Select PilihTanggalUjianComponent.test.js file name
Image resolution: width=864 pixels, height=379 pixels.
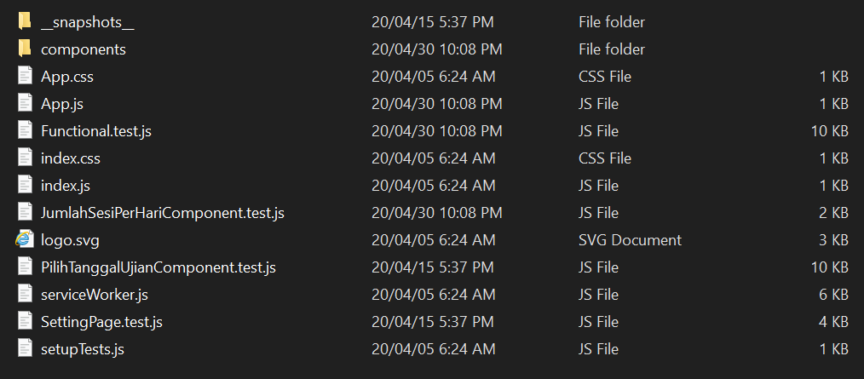point(158,267)
